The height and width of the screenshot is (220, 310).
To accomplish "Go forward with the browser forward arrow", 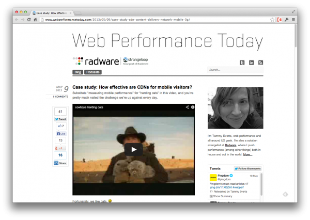I will click(23, 20).
